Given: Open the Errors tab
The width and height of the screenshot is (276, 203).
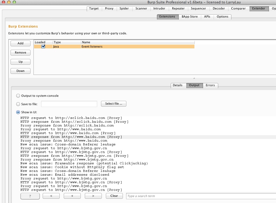Looking at the screenshot, I should [x=210, y=85].
